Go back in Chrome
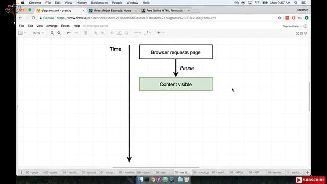Screen dimensions: 327x184 tap(20, 18)
